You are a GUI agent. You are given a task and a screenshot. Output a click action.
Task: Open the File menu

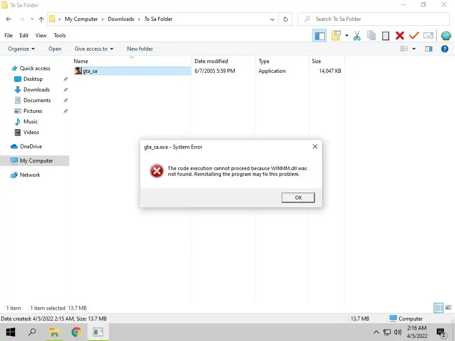(8, 36)
